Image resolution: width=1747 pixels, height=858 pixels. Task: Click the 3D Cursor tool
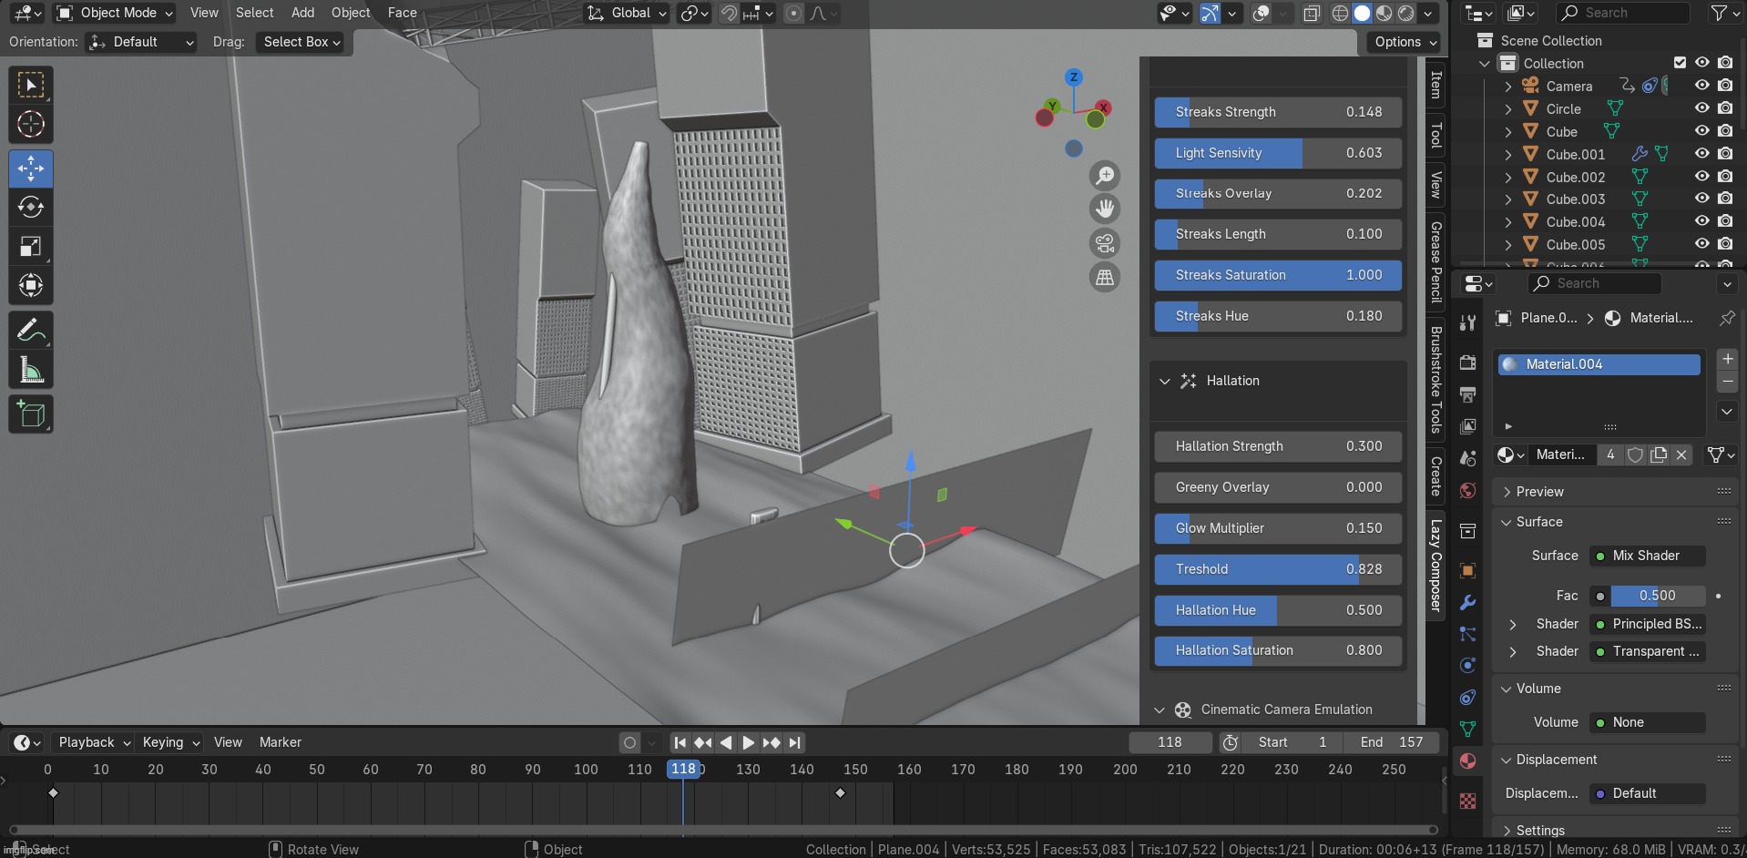[31, 124]
